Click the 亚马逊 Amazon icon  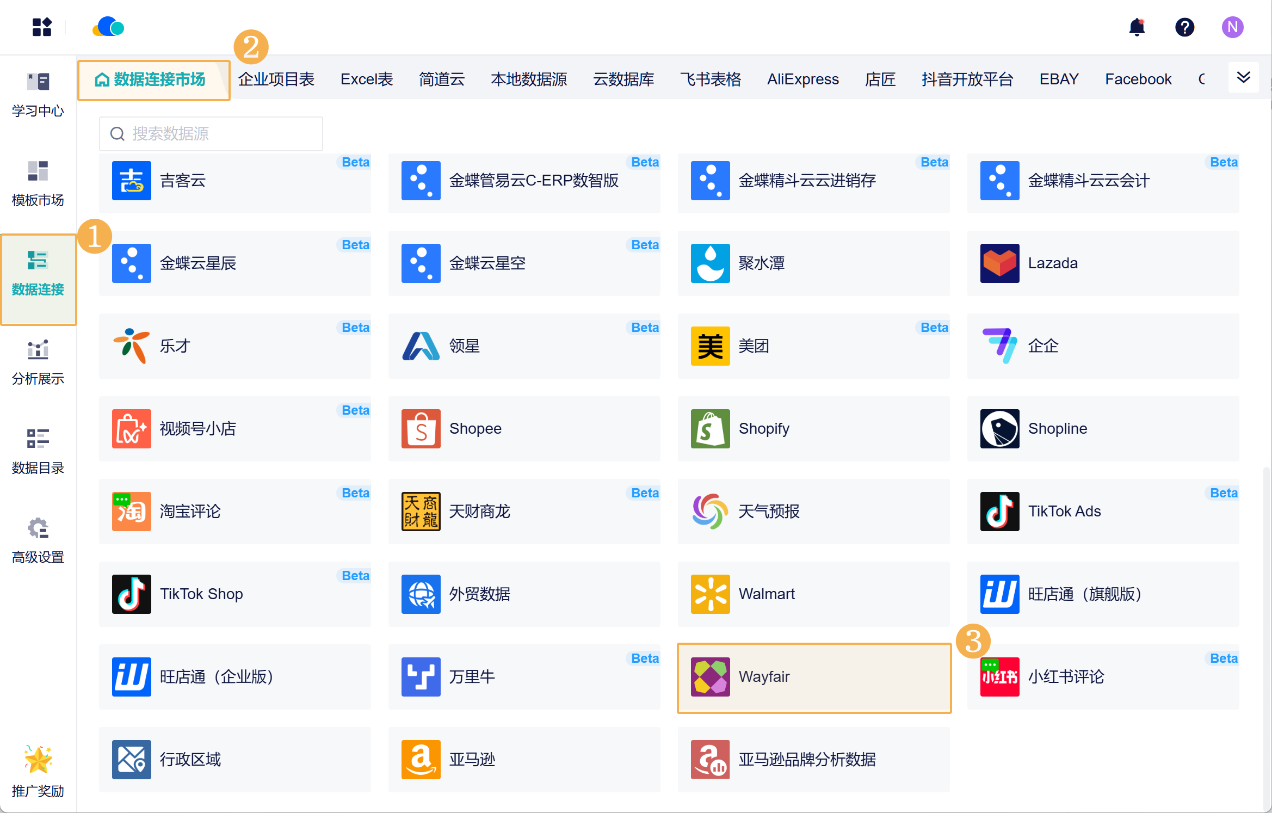(421, 760)
